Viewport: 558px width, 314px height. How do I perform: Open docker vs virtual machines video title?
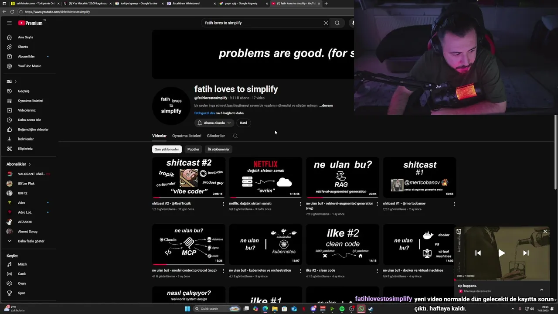point(413,270)
